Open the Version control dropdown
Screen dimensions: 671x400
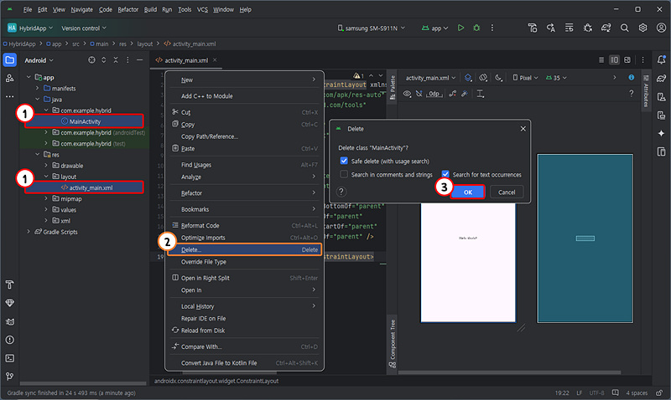tap(84, 28)
